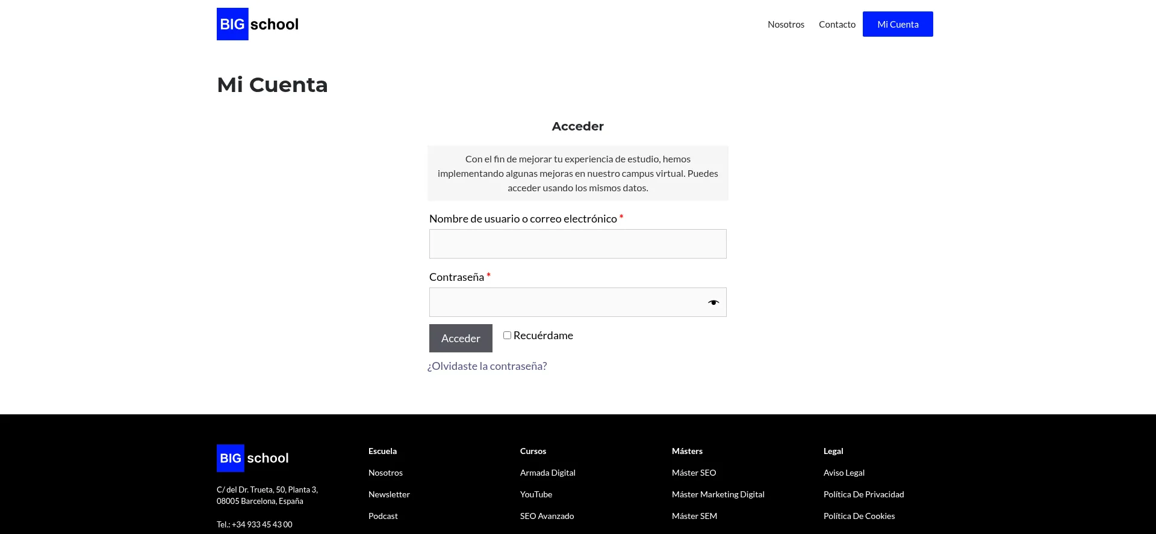
Task: Click the BIG school header logo
Action: pyautogui.click(x=258, y=24)
